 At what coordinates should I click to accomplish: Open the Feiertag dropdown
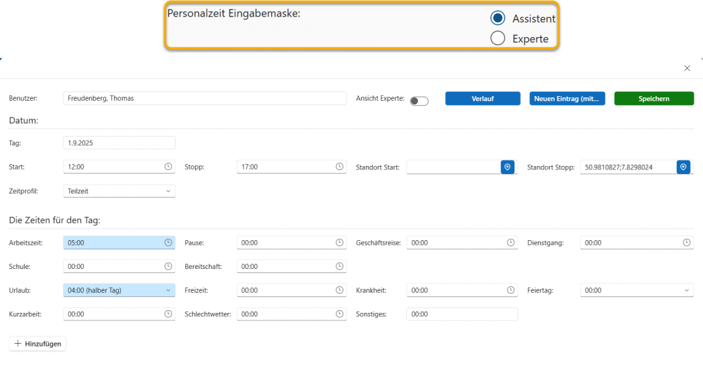point(636,290)
